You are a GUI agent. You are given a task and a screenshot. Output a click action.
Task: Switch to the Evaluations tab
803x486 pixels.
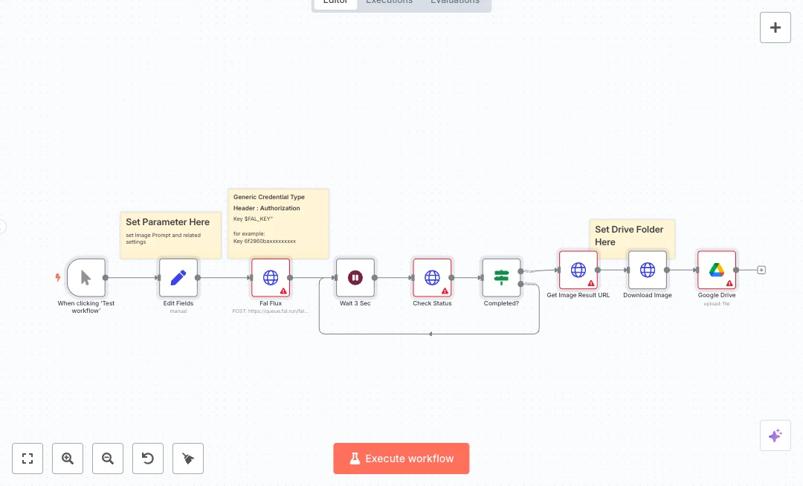click(455, 2)
